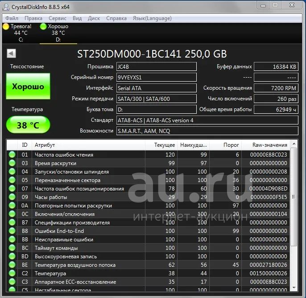
Task: Click status dot for attribute BE
Action: click(12, 265)
